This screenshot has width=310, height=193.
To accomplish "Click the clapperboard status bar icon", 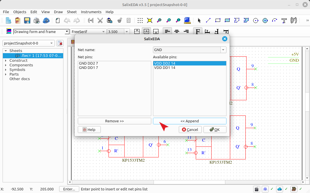I will click(x=256, y=189).
